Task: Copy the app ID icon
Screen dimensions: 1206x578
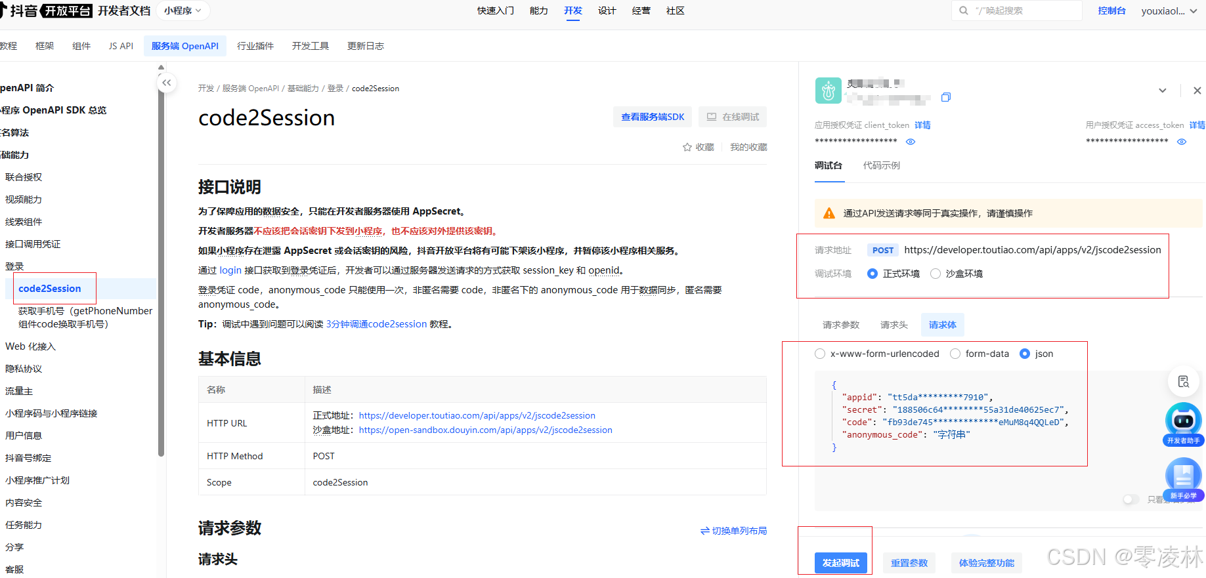Action: point(945,97)
